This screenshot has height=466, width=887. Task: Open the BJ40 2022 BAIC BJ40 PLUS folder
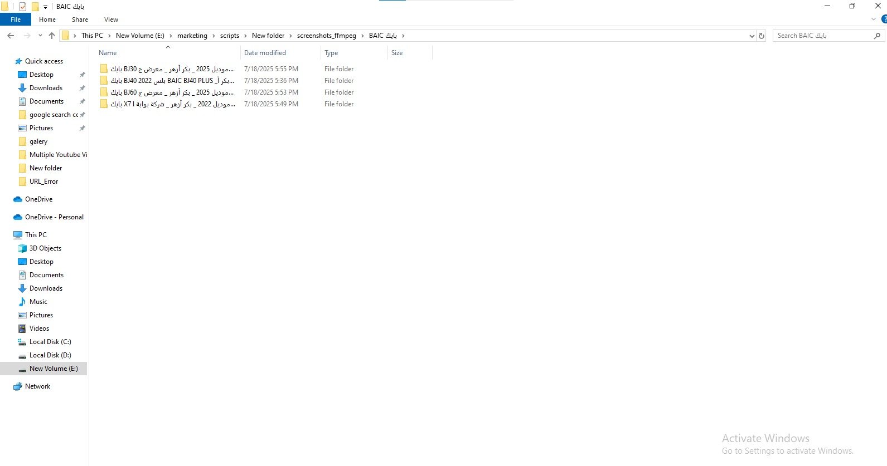click(x=172, y=81)
